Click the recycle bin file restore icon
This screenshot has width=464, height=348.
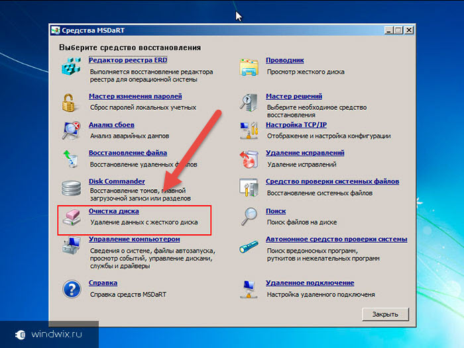pyautogui.click(x=71, y=158)
